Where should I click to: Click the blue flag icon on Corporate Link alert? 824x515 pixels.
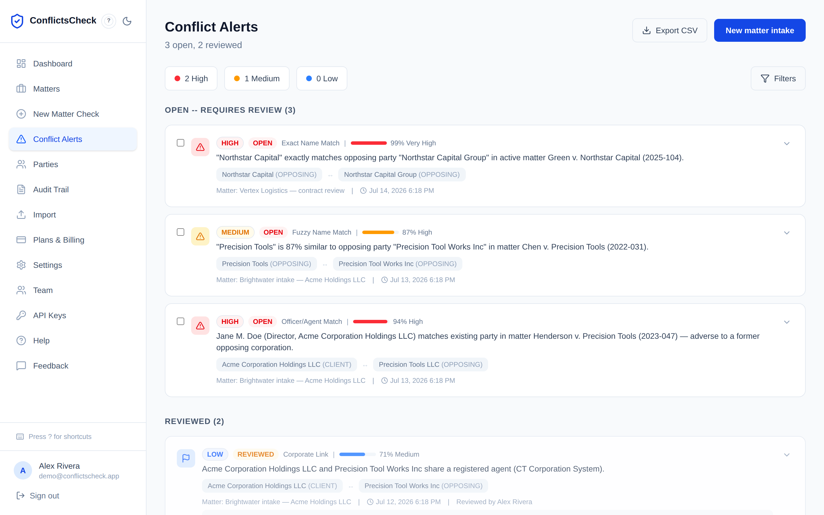186,458
